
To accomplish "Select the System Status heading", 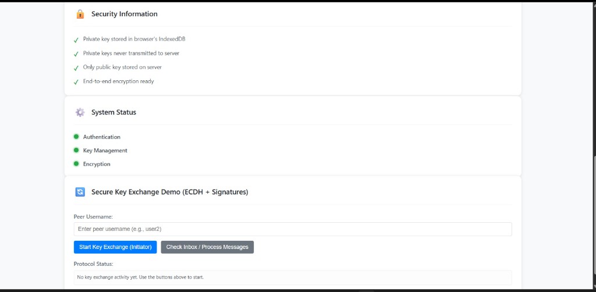I will [113, 112].
